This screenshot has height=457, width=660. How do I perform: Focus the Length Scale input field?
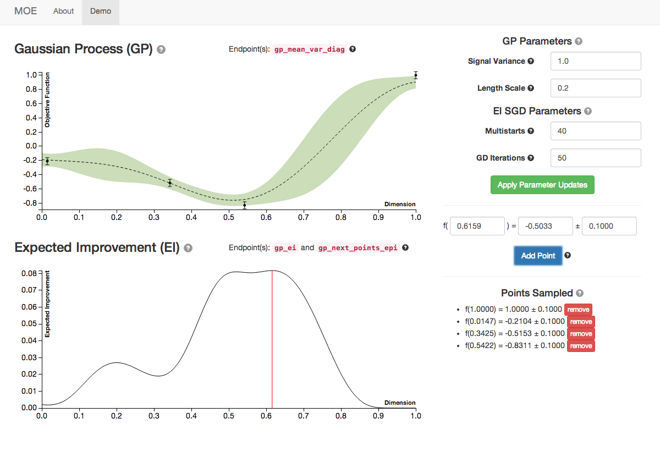click(596, 88)
